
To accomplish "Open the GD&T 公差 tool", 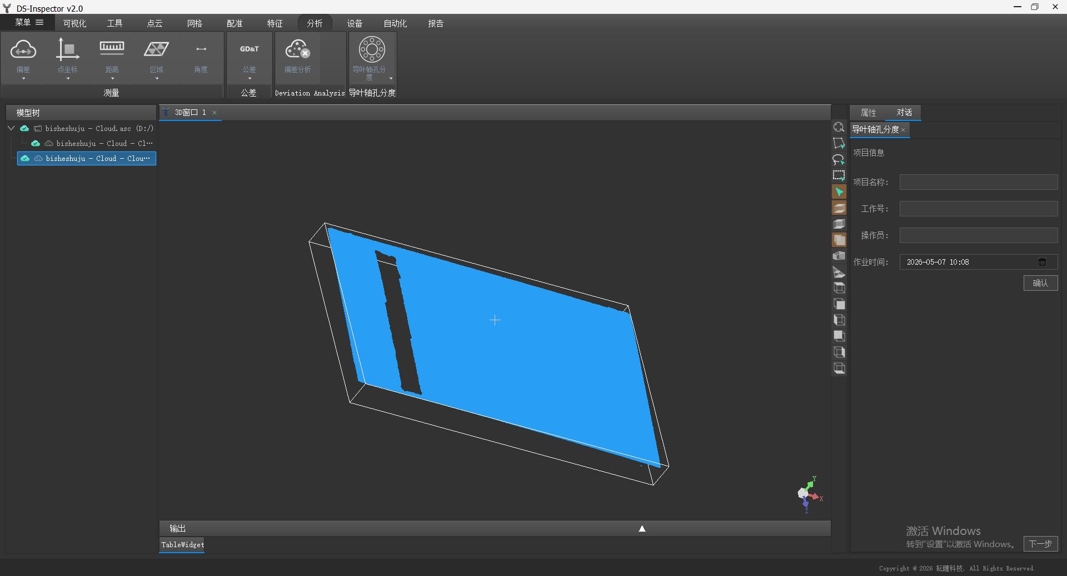I will (x=249, y=50).
